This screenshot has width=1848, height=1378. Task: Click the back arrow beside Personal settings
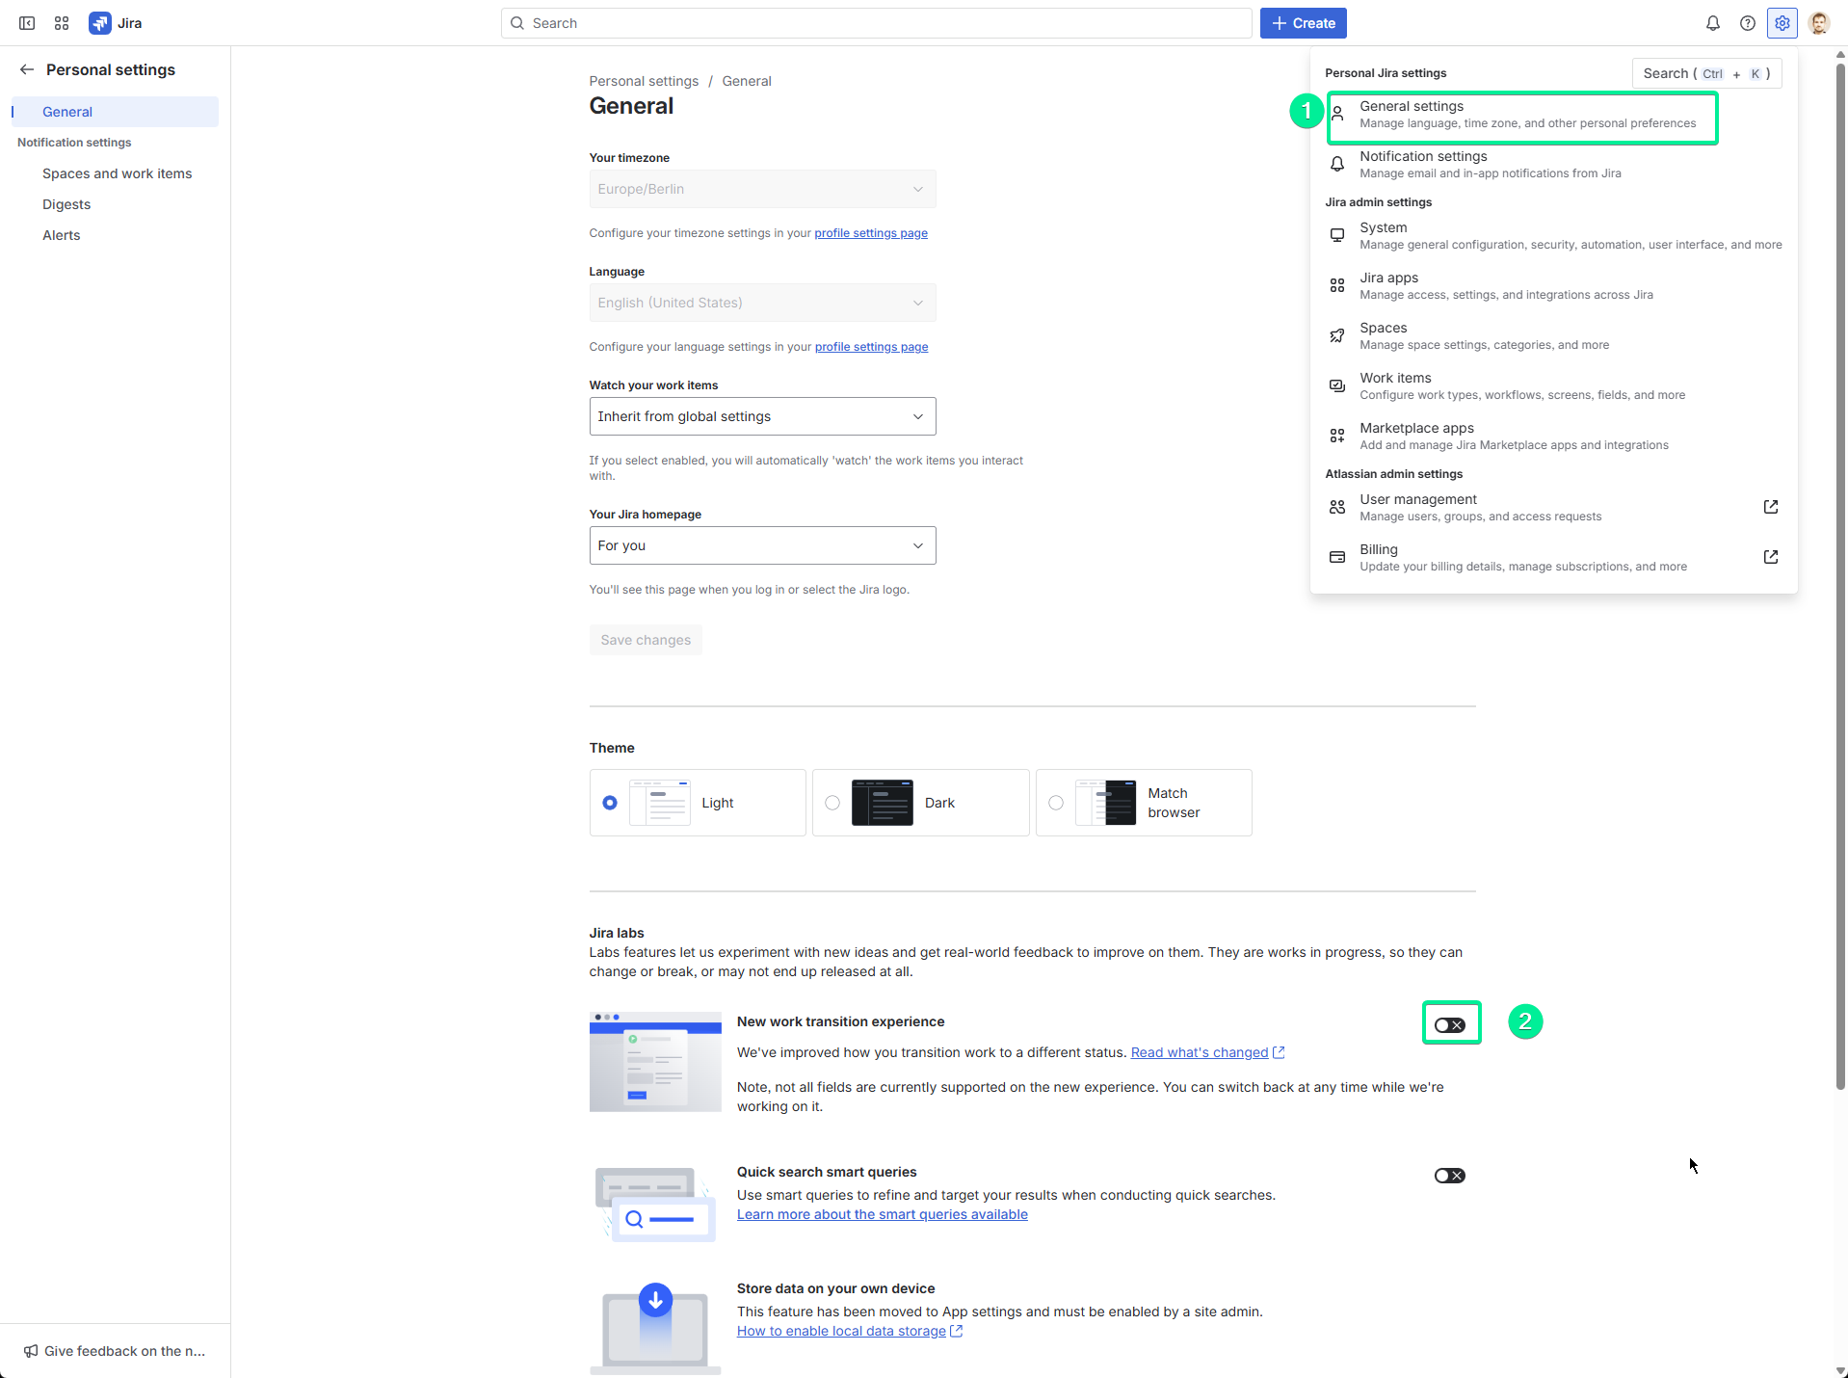pos(27,69)
